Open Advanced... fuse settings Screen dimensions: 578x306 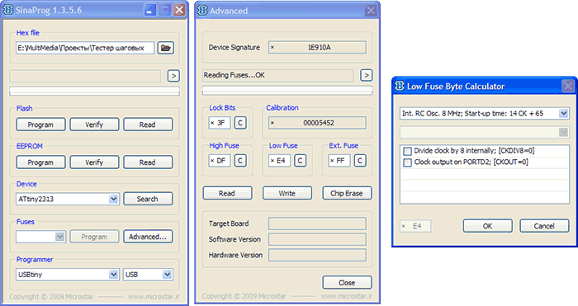(x=148, y=237)
